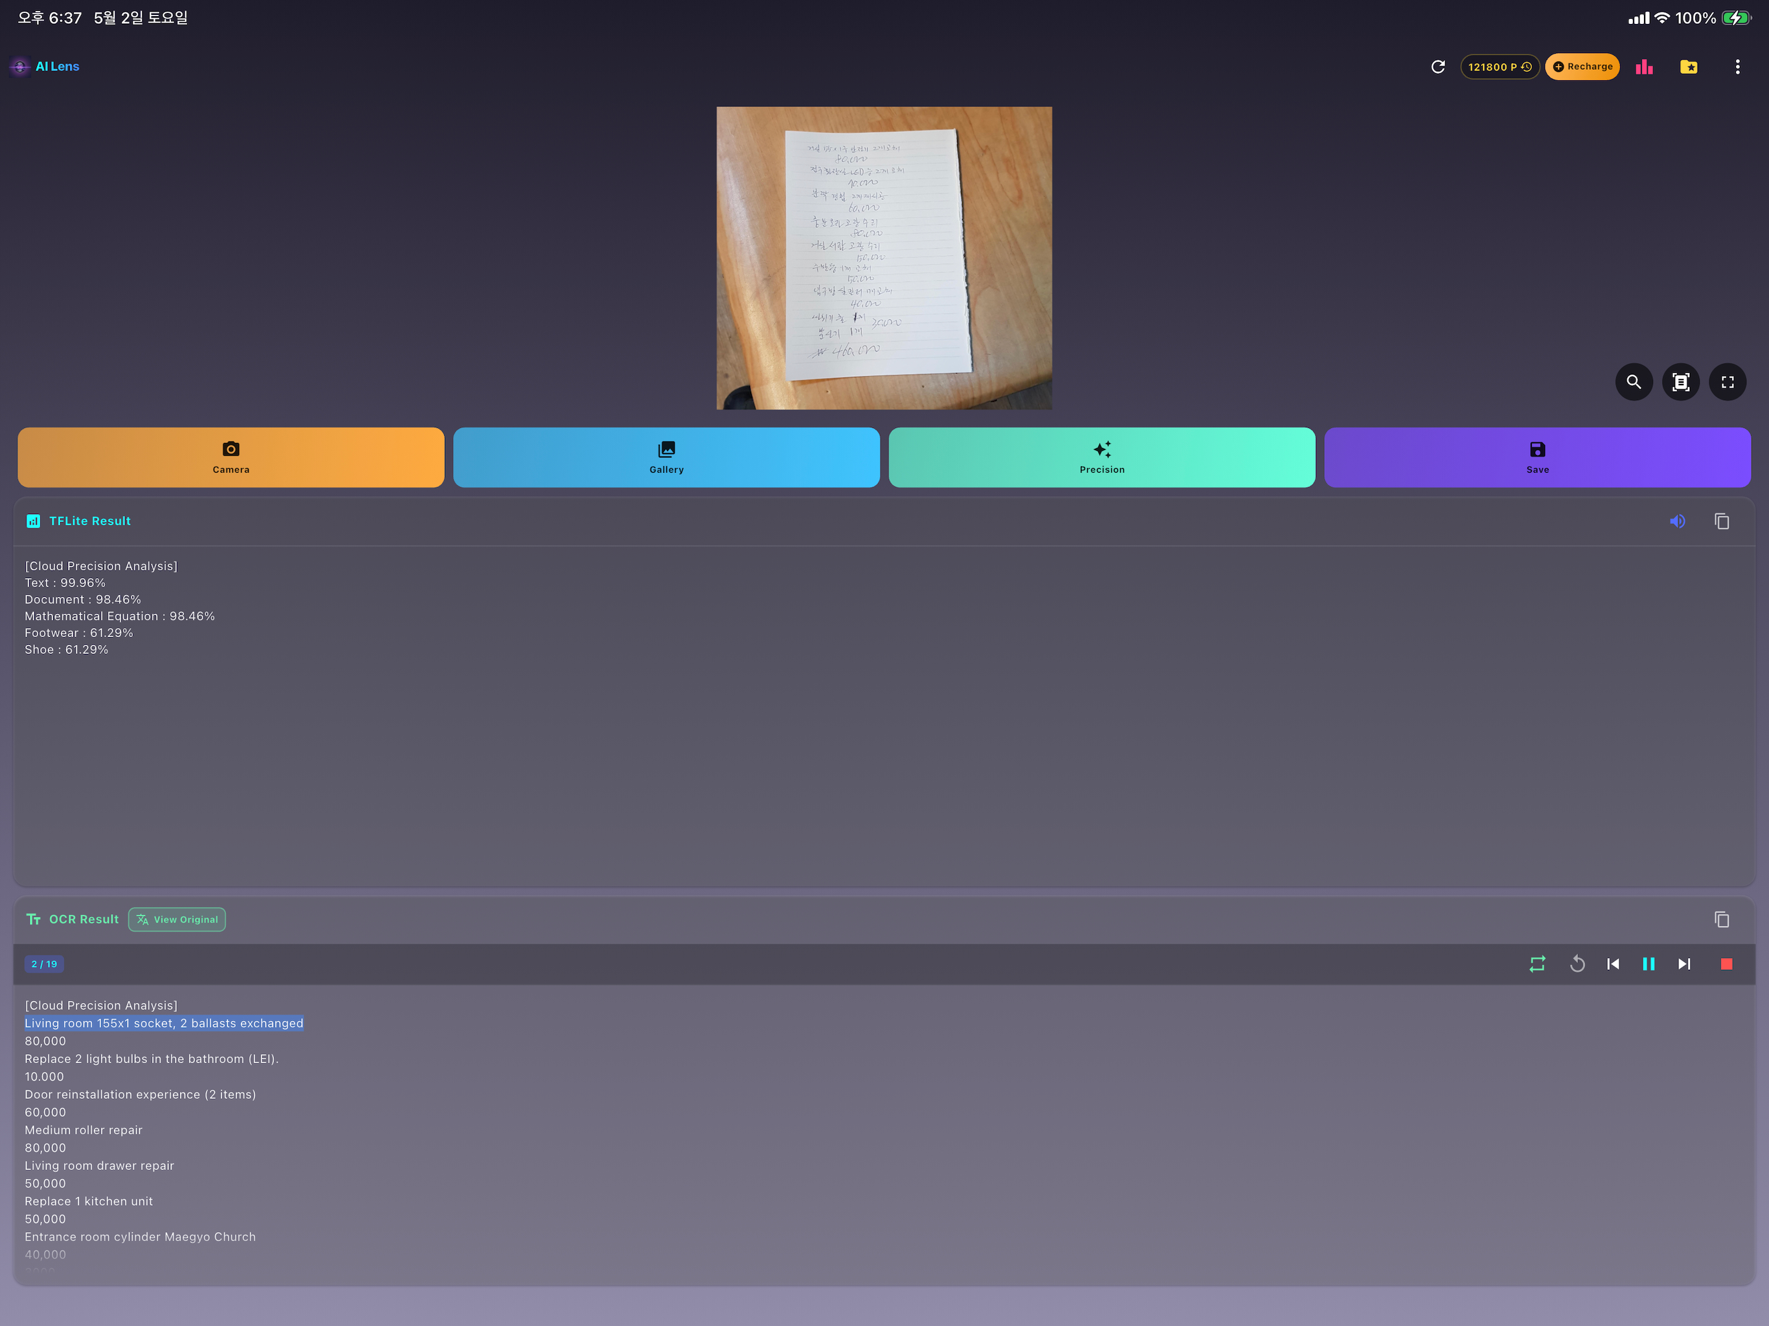1769x1326 pixels.
Task: Tap the Wi-Fi icon in the status bar
Action: pos(1662,17)
